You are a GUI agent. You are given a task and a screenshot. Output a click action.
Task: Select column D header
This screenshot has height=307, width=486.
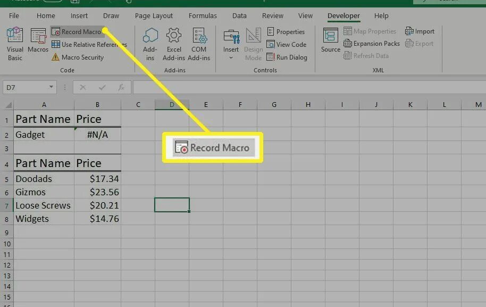tap(172, 105)
